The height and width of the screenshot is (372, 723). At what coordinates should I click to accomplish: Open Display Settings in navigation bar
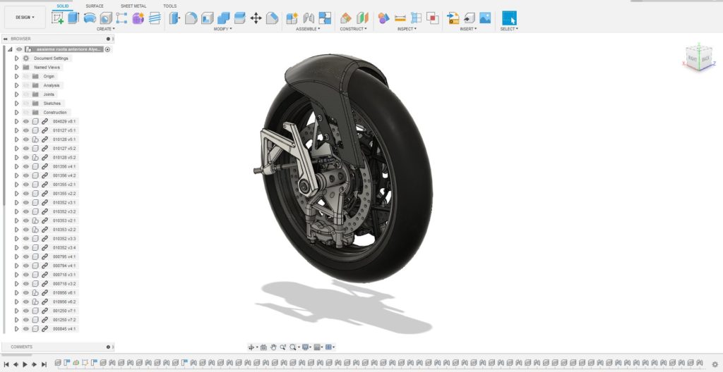[306, 347]
